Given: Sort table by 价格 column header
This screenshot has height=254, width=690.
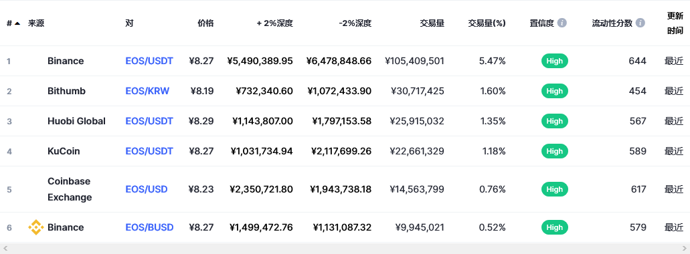Looking at the screenshot, I should [205, 23].
